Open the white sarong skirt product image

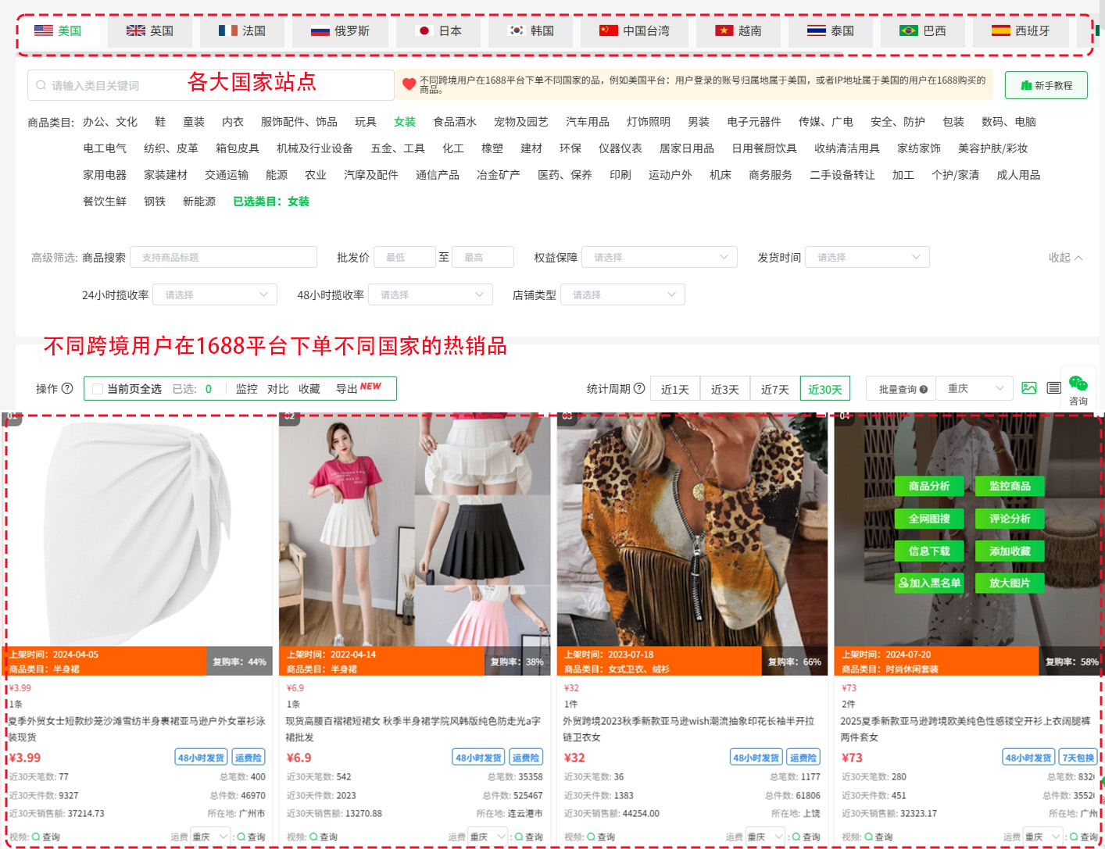138,530
